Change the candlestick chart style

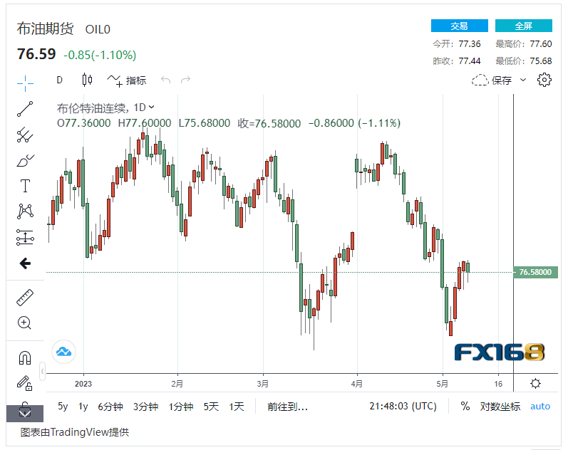coord(87,80)
